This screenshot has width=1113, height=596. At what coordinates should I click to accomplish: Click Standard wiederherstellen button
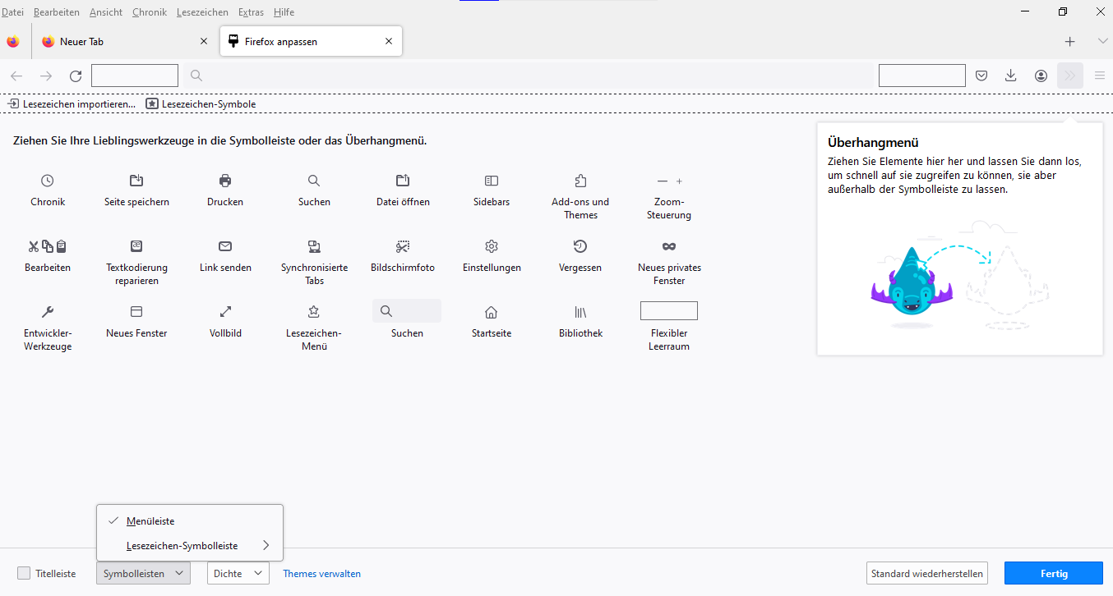926,573
